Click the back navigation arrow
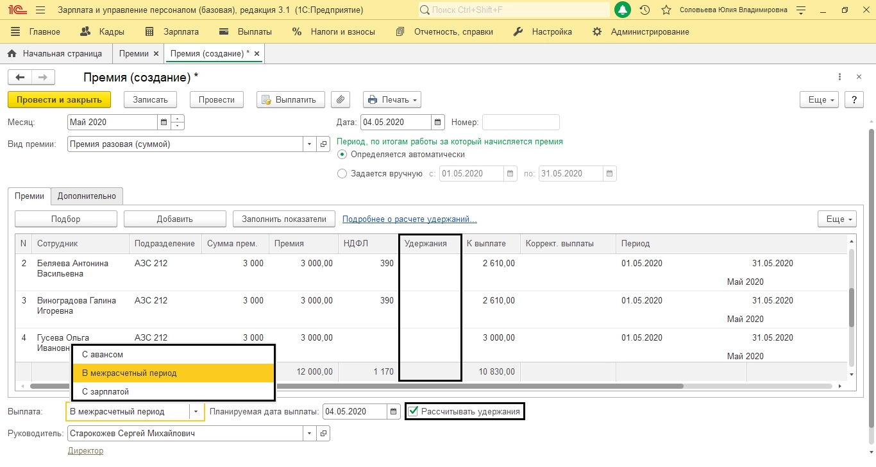 [x=20, y=78]
